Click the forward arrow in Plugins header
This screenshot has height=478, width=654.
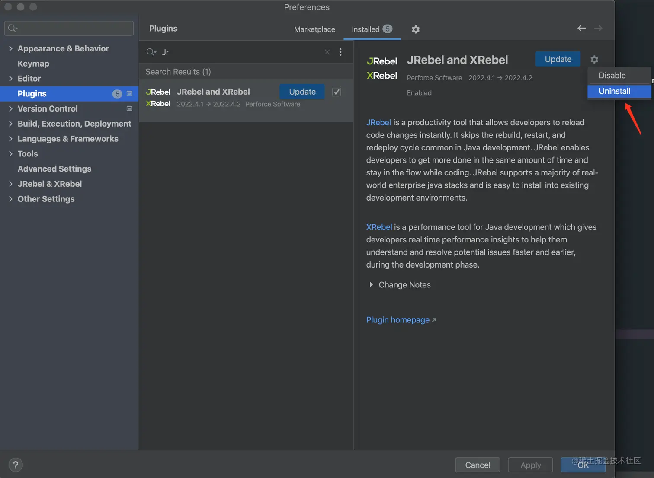[598, 29]
